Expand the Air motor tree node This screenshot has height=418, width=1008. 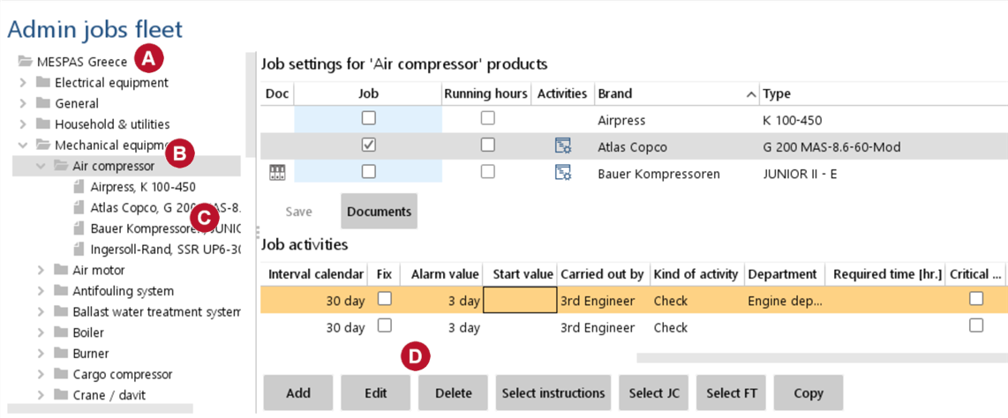pyautogui.click(x=41, y=271)
